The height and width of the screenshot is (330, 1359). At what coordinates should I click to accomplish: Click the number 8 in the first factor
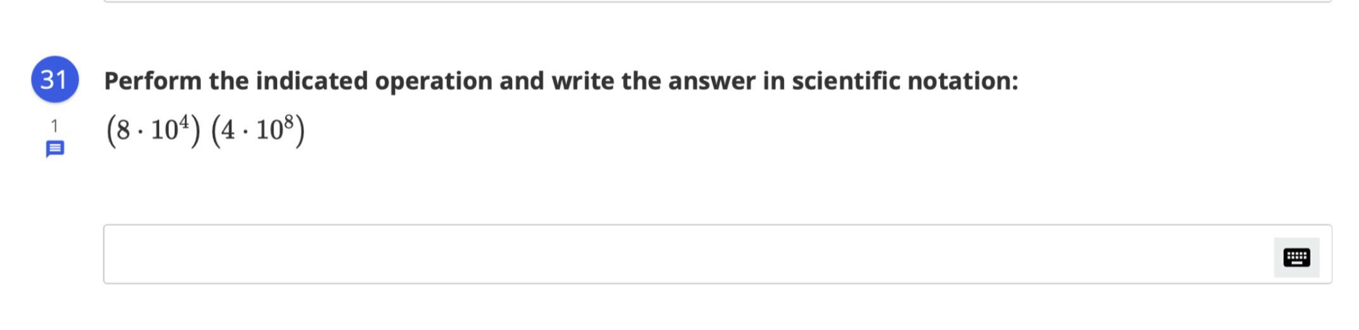click(123, 131)
